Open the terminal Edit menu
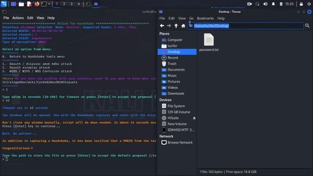This screenshot has width=313, height=176. click(x=30, y=18)
